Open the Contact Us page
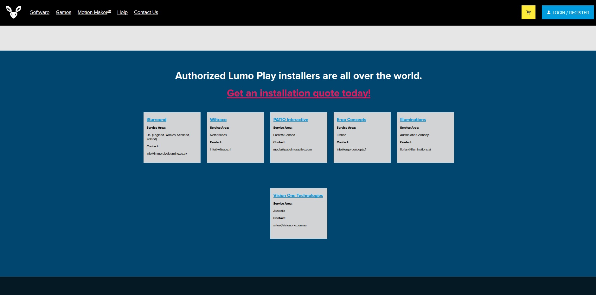The height and width of the screenshot is (295, 596). tap(146, 12)
